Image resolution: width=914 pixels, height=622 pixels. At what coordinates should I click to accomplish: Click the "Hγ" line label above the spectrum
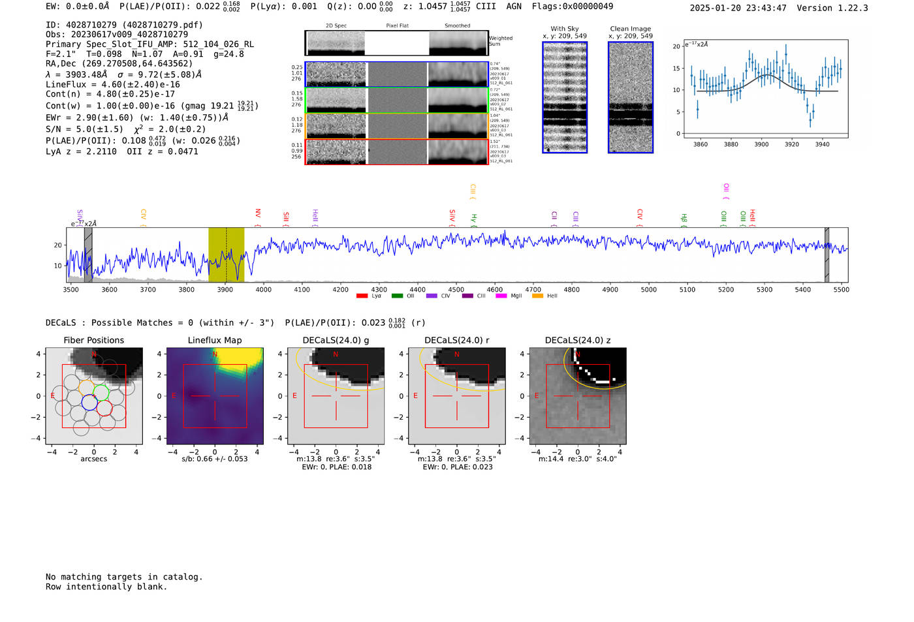point(474,220)
